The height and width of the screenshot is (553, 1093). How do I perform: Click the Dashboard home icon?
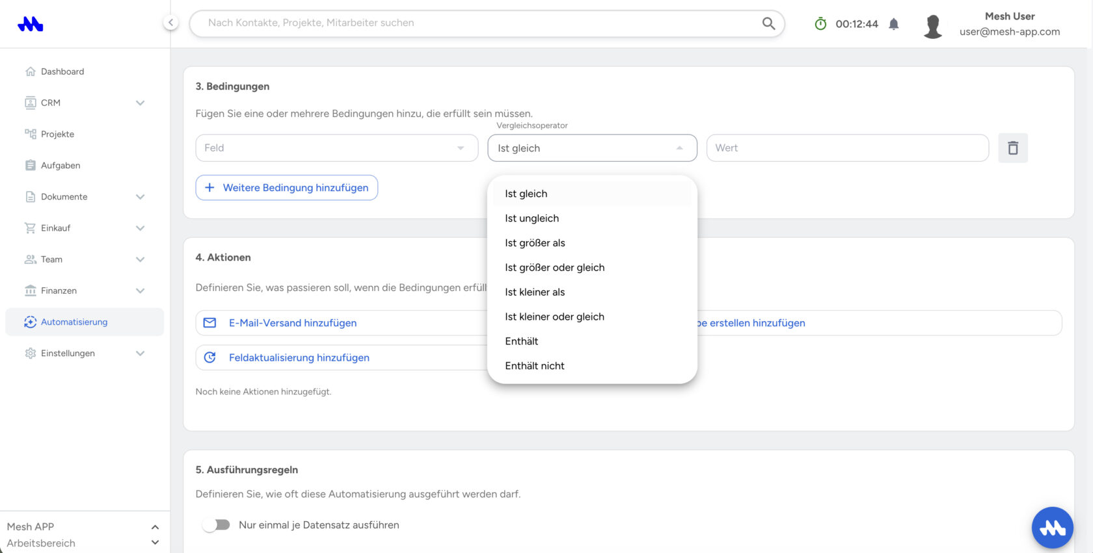tap(30, 71)
